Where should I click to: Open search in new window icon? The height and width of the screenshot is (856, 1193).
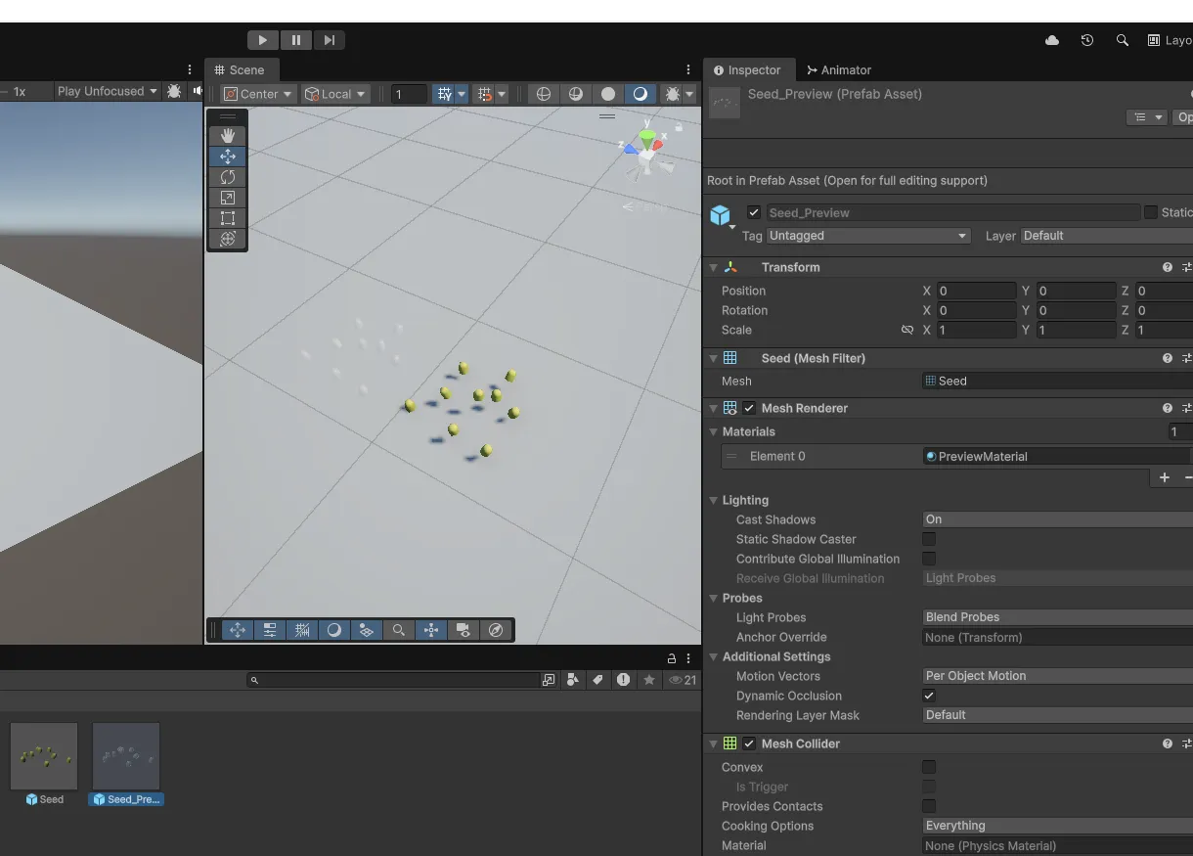pos(549,680)
